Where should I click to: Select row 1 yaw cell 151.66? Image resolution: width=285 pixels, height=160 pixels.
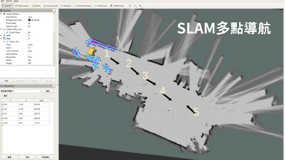pyautogui.click(x=41, y=104)
